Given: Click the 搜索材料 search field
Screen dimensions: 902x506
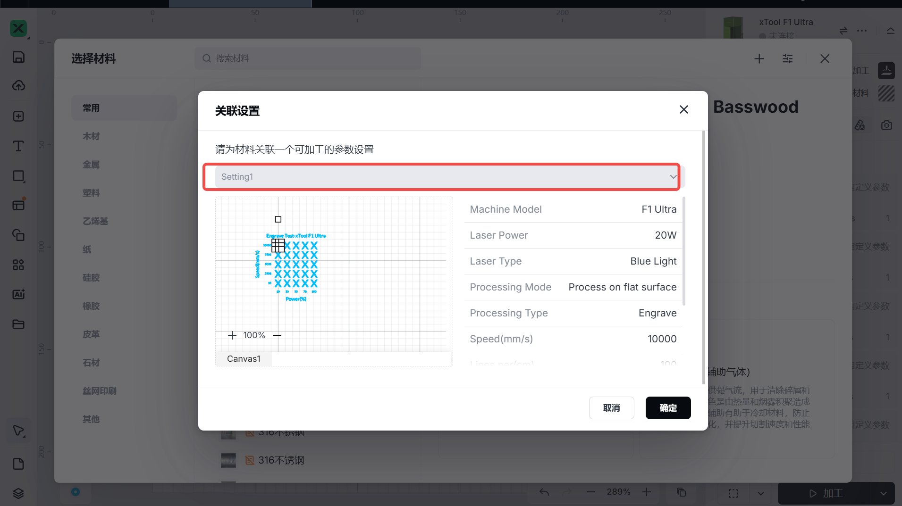Looking at the screenshot, I should [x=308, y=58].
